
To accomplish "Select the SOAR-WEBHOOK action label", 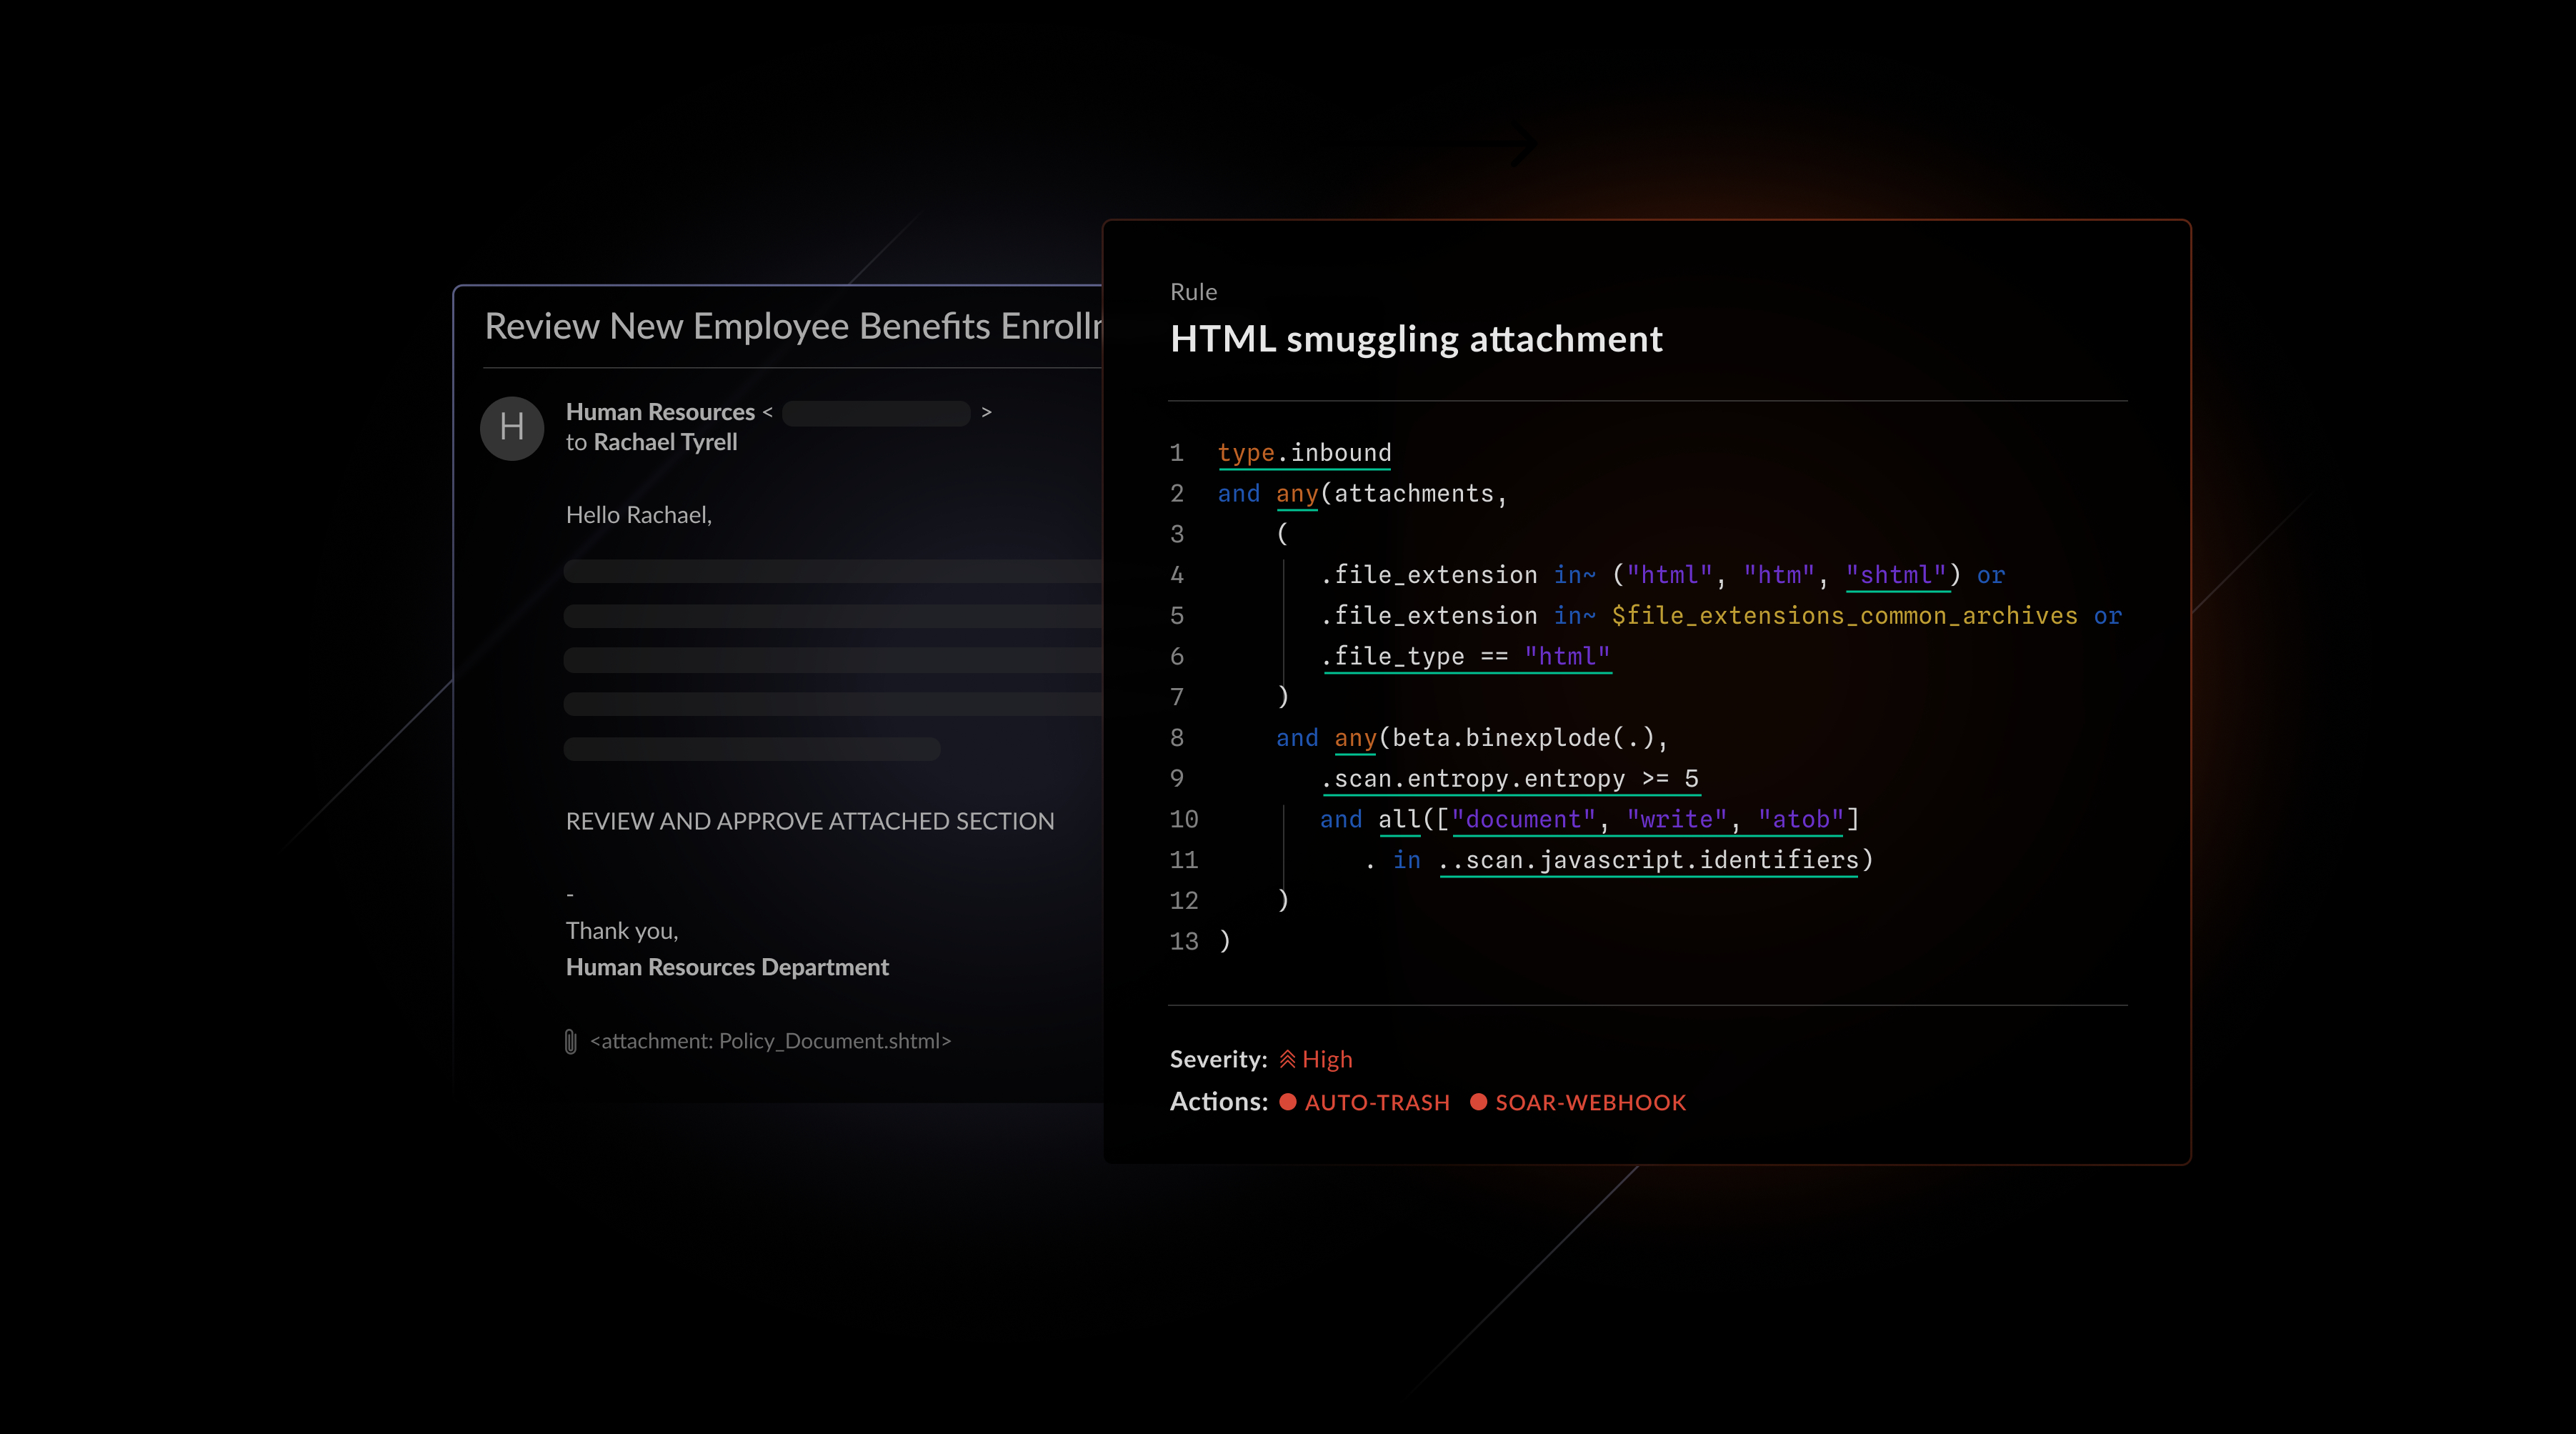I will pos(1590,1102).
